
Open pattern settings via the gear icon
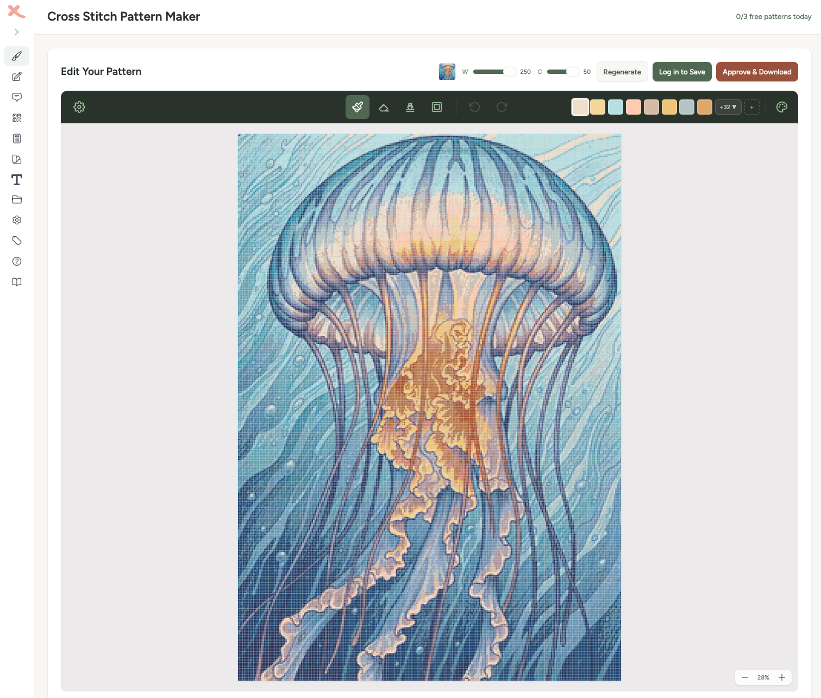pyautogui.click(x=79, y=107)
